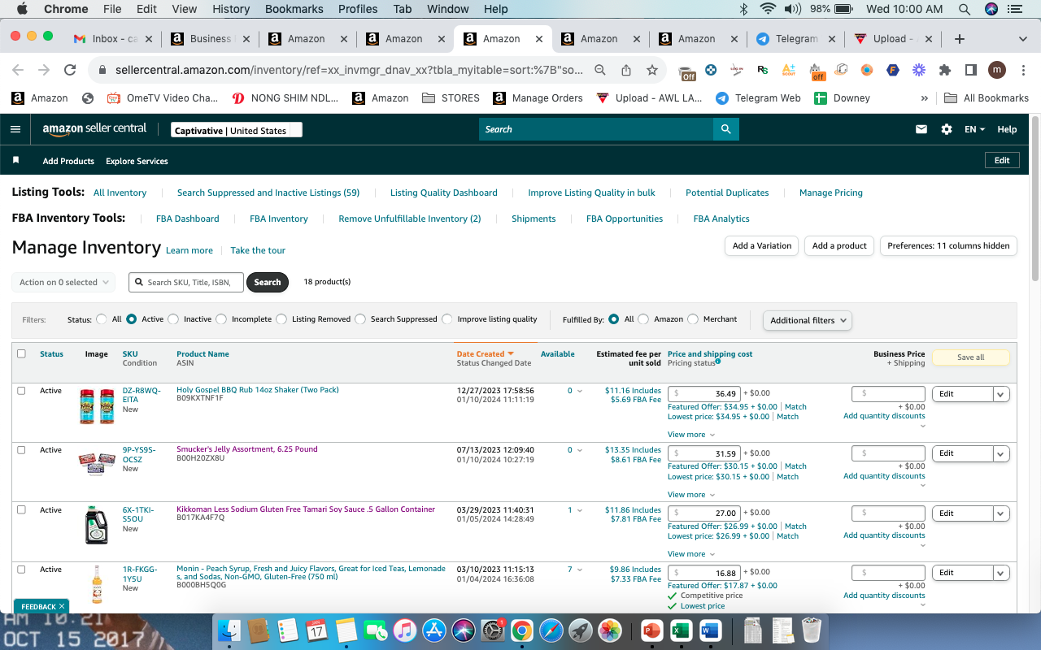The image size is (1041, 650).
Task: Open the Seller Central messages envelope
Action: coord(921,129)
